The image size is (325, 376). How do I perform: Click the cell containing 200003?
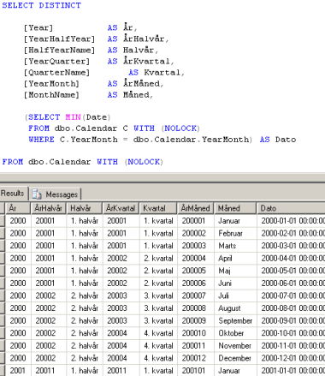coord(196,246)
